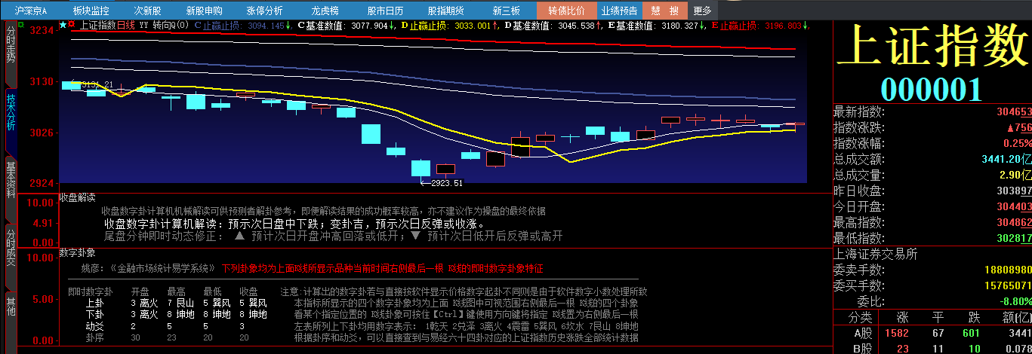Open the 次新股 tab
1032x354 pixels.
point(147,11)
